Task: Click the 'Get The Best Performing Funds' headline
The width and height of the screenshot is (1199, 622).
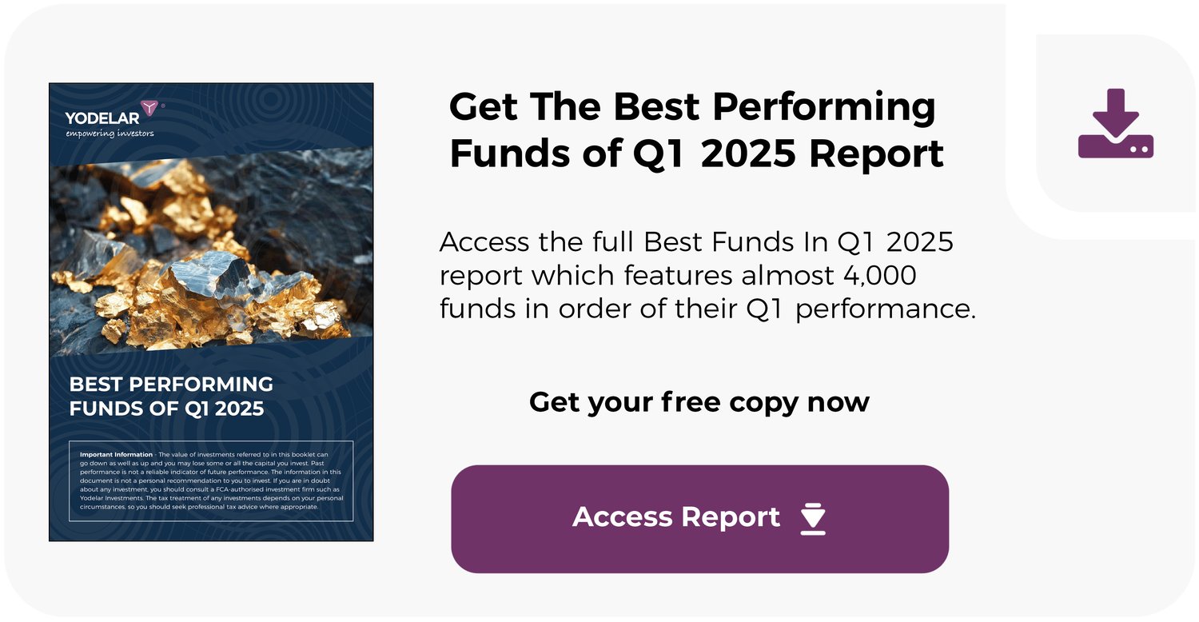Action: pyautogui.click(x=692, y=106)
